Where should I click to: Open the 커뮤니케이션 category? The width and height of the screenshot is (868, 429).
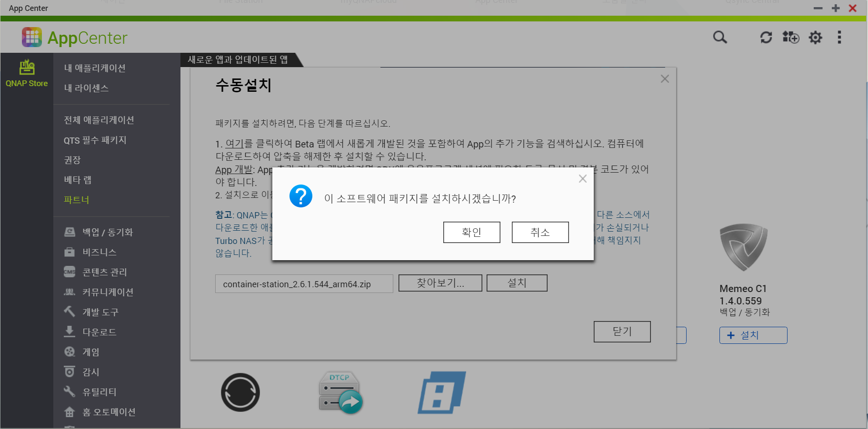pyautogui.click(x=108, y=292)
